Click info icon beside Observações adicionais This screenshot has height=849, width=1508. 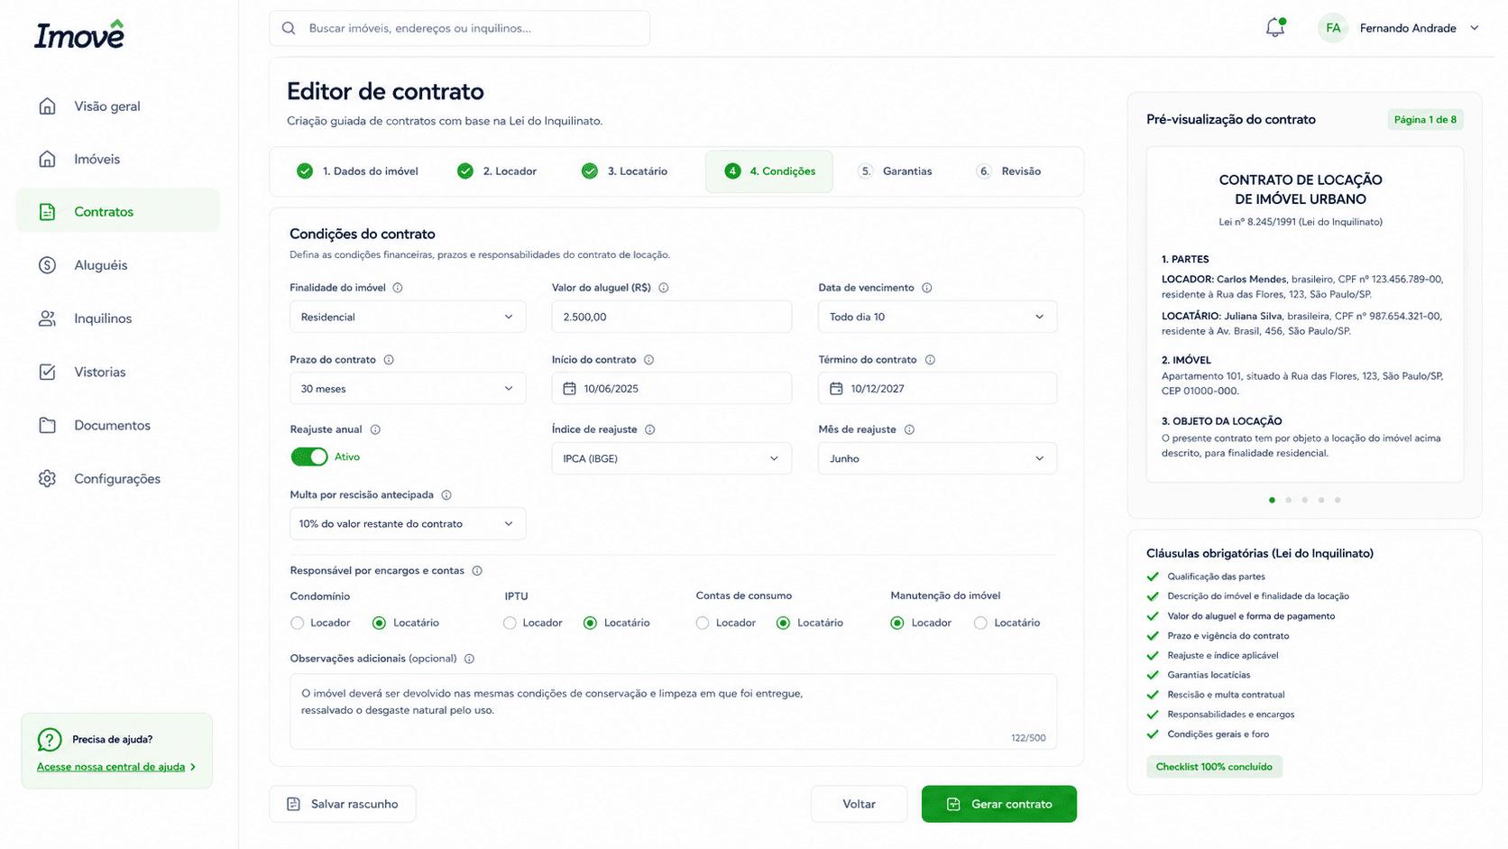click(469, 659)
